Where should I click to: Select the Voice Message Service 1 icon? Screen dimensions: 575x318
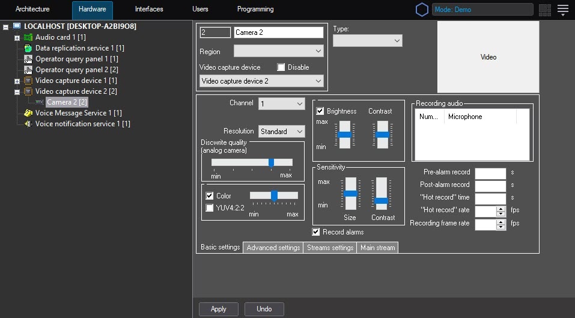click(x=28, y=113)
